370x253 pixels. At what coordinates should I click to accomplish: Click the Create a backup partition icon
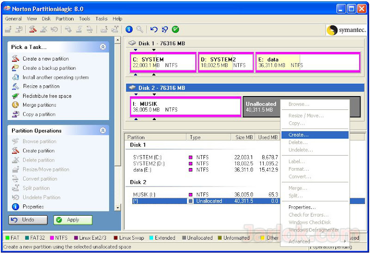[16, 68]
